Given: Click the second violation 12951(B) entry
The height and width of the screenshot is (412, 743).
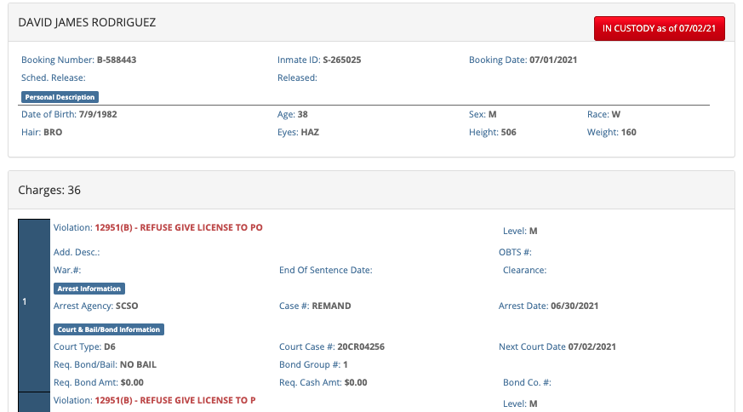Looking at the screenshot, I should 174,400.
